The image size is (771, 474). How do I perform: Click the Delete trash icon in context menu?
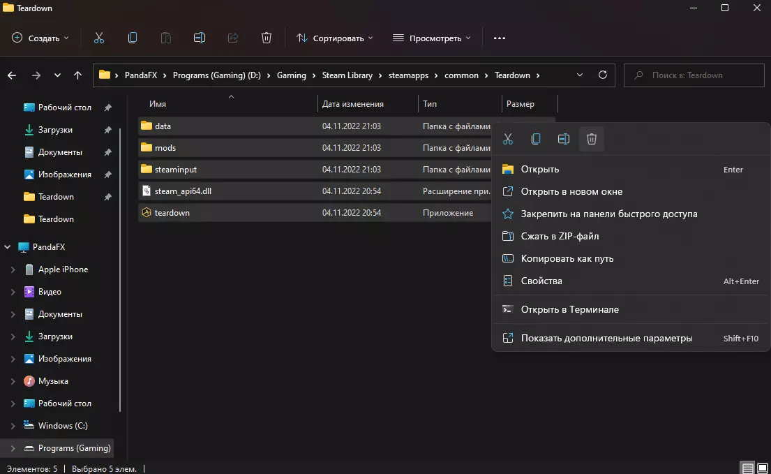591,139
